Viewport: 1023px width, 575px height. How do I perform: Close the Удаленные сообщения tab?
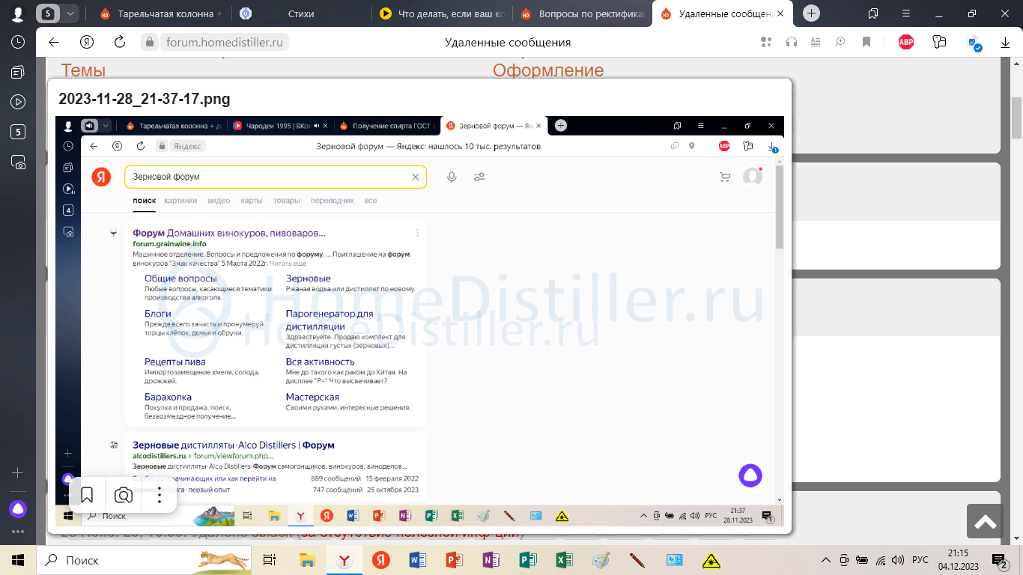(782, 13)
